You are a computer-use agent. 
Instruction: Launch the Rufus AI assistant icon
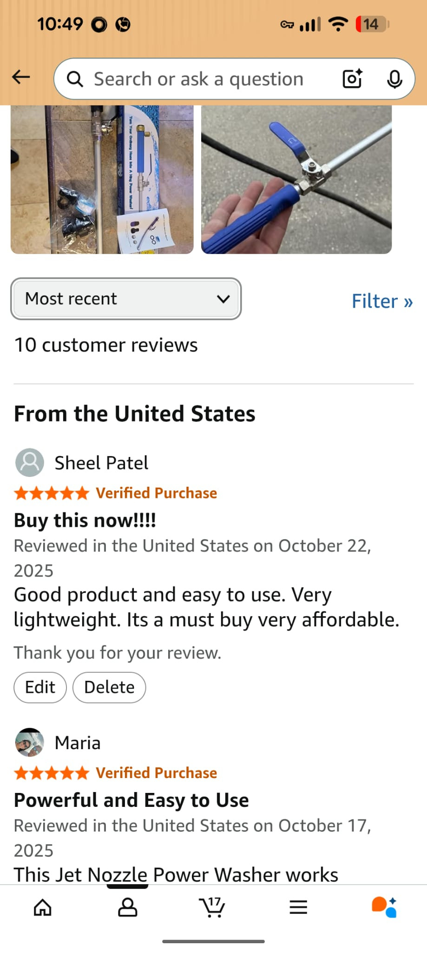click(384, 907)
